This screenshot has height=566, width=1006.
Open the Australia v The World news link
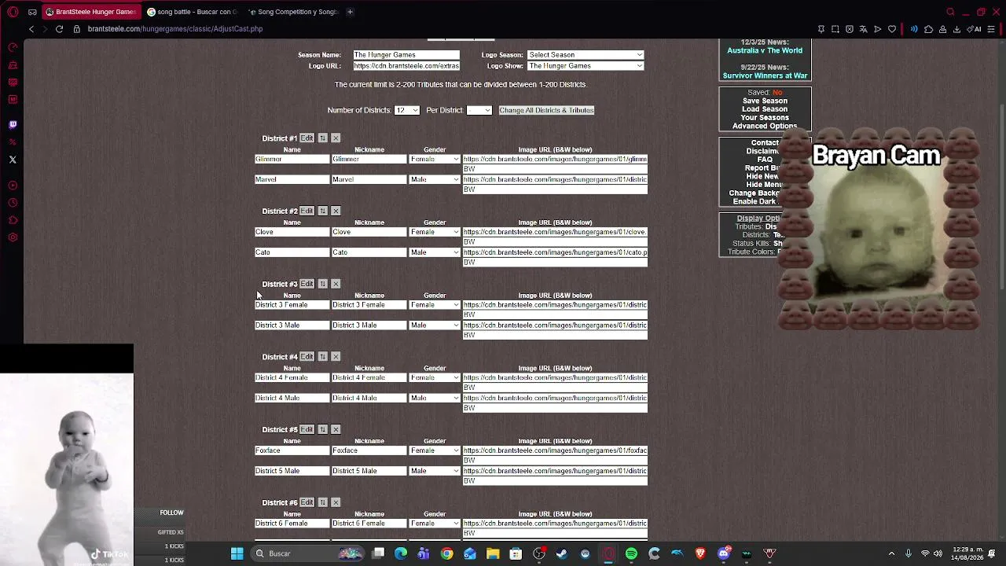coord(765,50)
